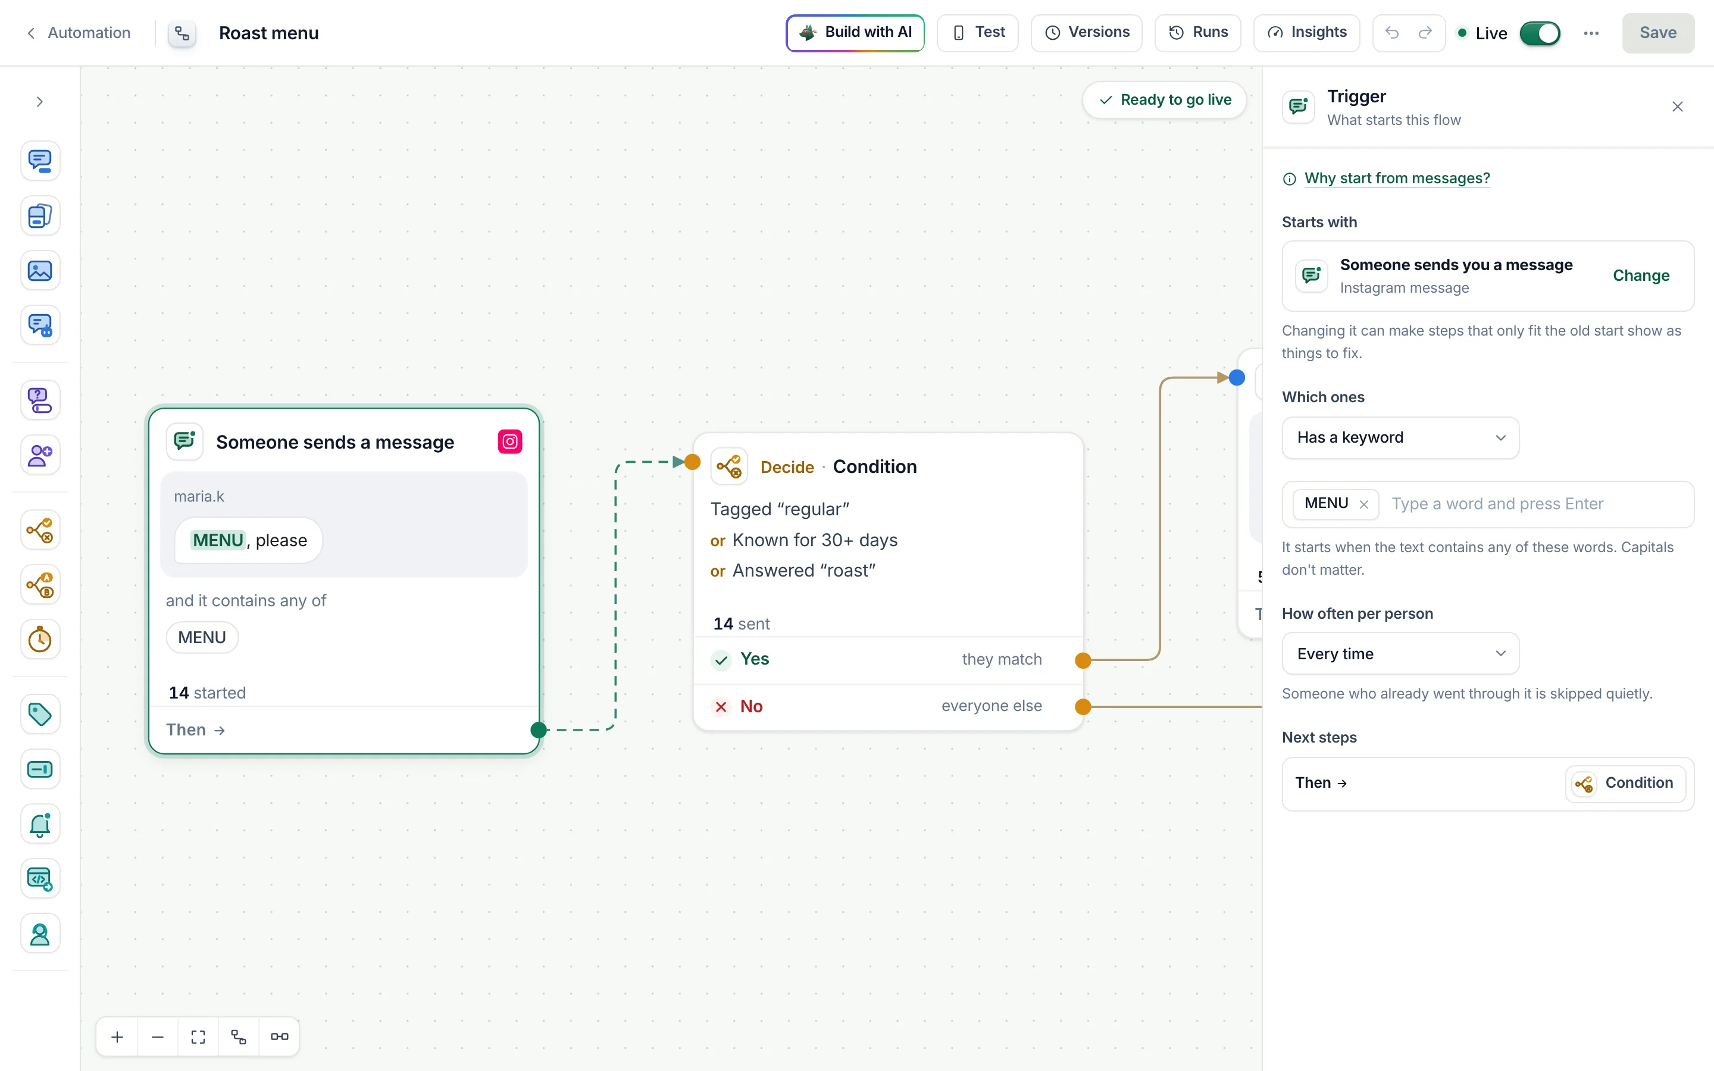Close the Trigger panel
The image size is (1714, 1071).
pos(1677,107)
